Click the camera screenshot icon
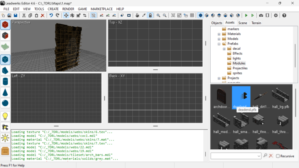This screenshot has height=168, width=299. click(261, 16)
